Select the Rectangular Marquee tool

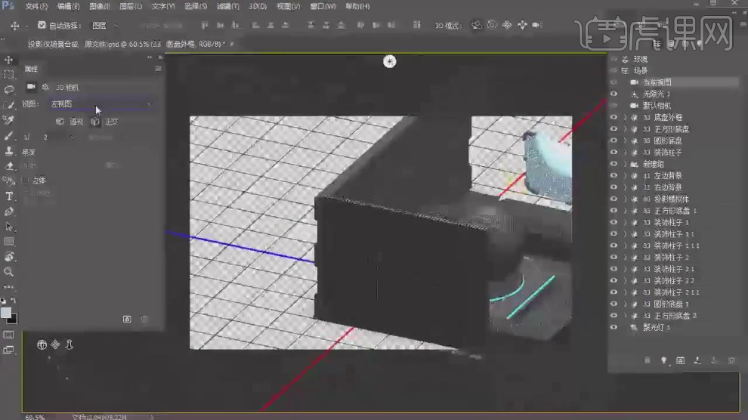coord(8,75)
